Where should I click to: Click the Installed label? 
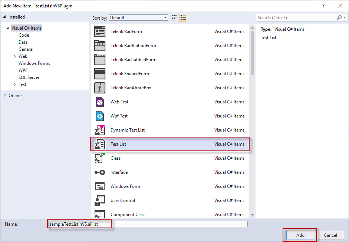(17, 17)
